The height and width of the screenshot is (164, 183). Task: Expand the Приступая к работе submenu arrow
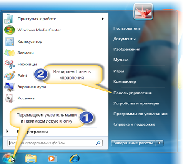tap(103, 19)
